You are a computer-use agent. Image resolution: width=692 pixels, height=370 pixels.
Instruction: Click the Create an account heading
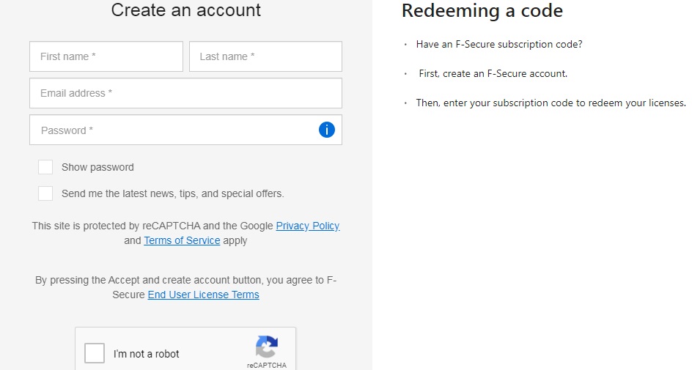[185, 10]
